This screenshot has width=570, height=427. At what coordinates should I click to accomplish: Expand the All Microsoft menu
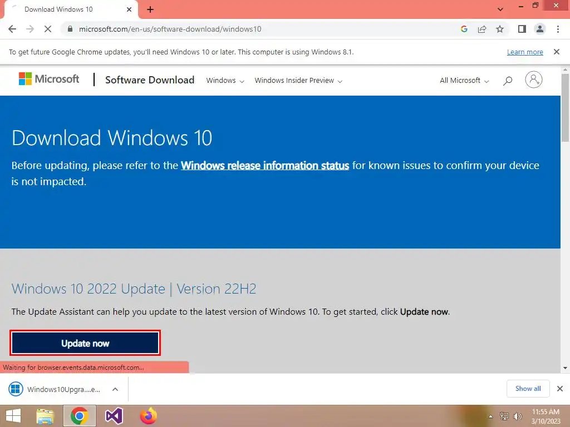click(464, 80)
